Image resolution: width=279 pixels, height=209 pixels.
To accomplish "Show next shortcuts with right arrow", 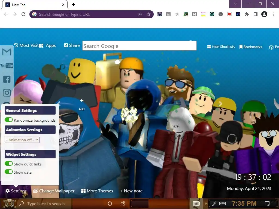I will pos(220,104).
